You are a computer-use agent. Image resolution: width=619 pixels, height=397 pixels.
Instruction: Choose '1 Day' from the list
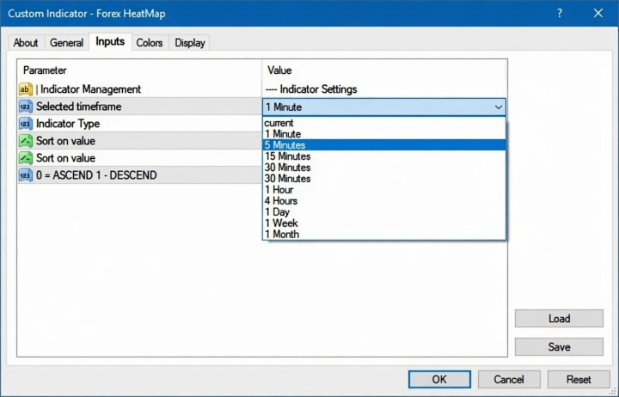point(383,212)
